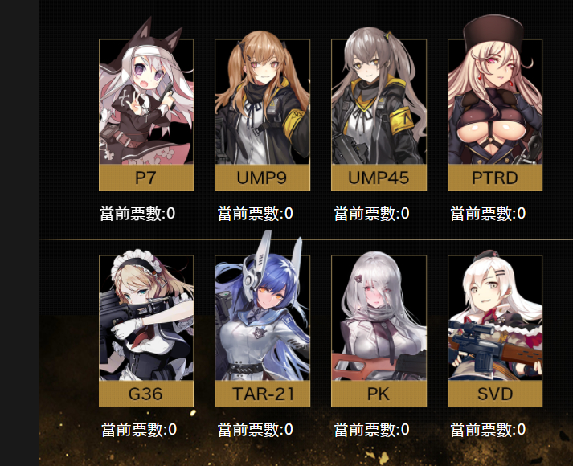Click the UMP45 gold name label
The image size is (573, 466).
(379, 178)
